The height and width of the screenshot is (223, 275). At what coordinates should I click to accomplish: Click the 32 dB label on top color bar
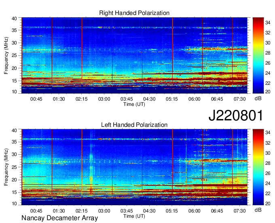click(x=268, y=33)
